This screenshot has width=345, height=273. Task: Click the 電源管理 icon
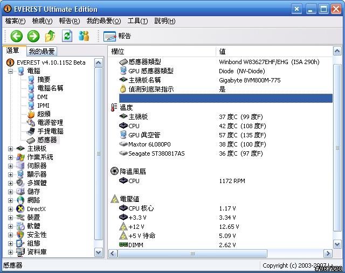31,123
